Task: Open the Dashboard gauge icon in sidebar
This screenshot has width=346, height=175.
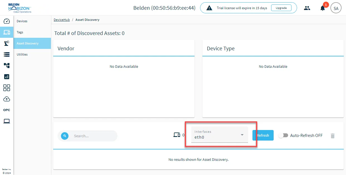Action: coord(7,21)
